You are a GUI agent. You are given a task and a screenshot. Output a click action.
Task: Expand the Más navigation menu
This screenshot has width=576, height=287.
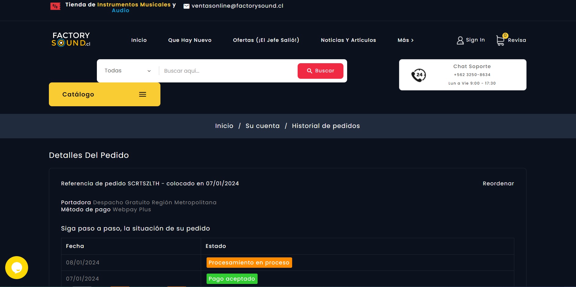tap(405, 40)
